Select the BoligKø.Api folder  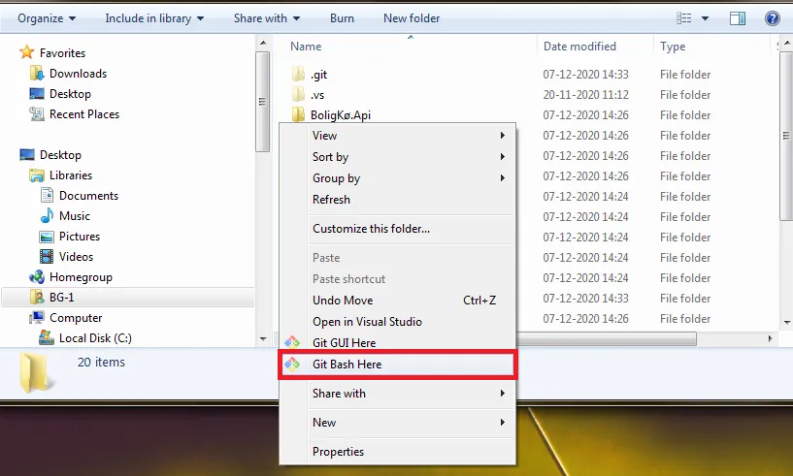coord(341,115)
